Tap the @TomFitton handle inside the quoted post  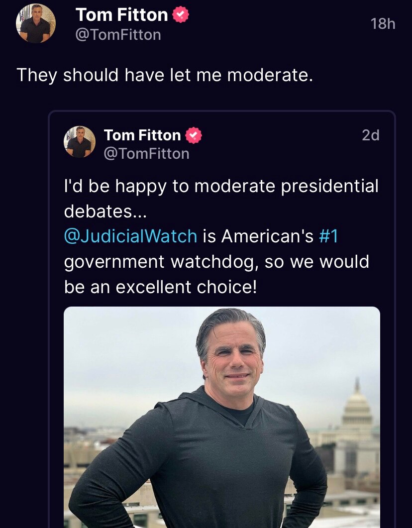tap(146, 154)
